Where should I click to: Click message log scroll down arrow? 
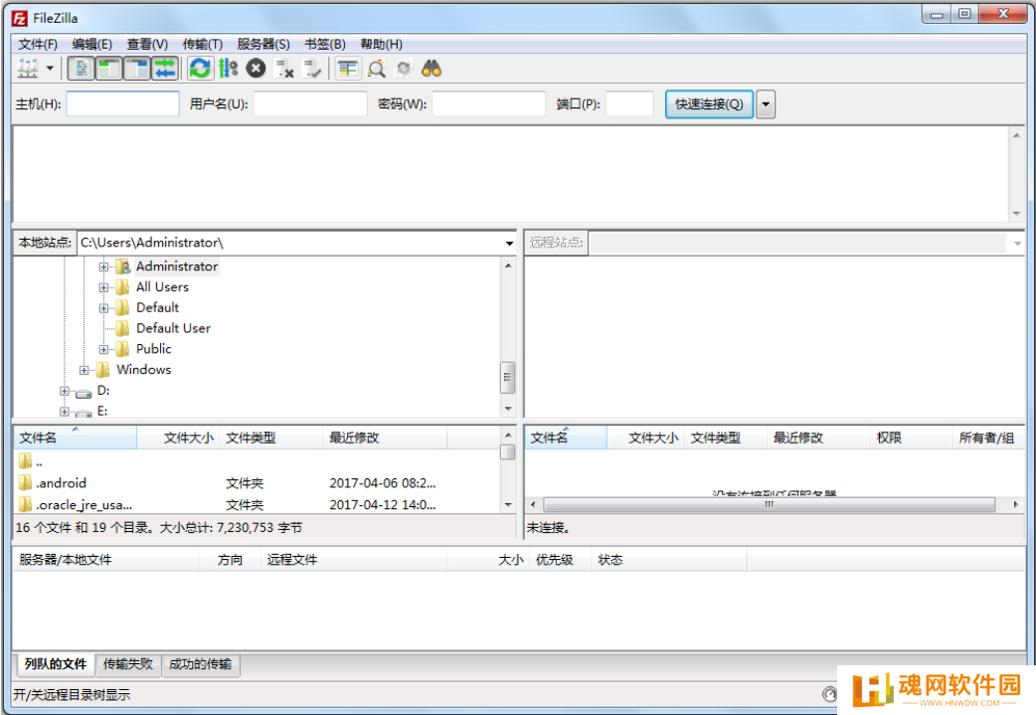click(1016, 214)
